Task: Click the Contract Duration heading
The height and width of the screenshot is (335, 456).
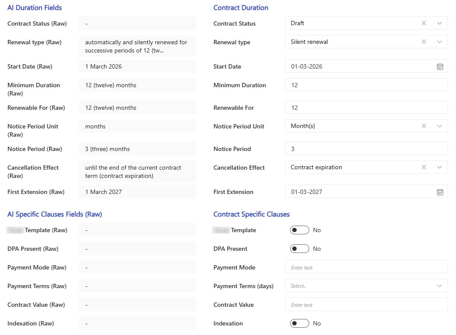Action: pos(241,8)
